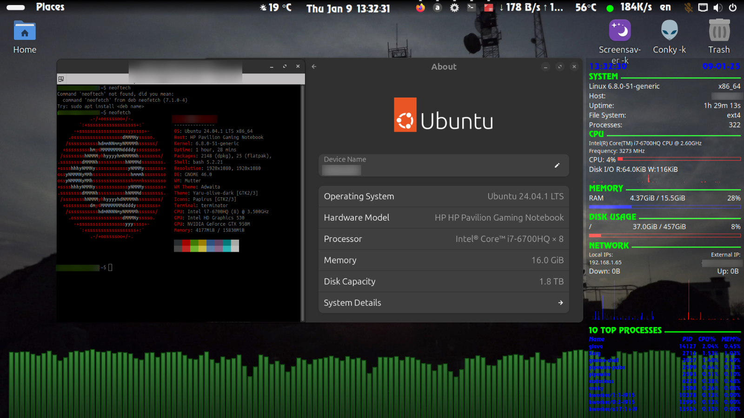Click the 56°C temperature indicator
Viewport: 744px width, 418px height.
tap(586, 7)
